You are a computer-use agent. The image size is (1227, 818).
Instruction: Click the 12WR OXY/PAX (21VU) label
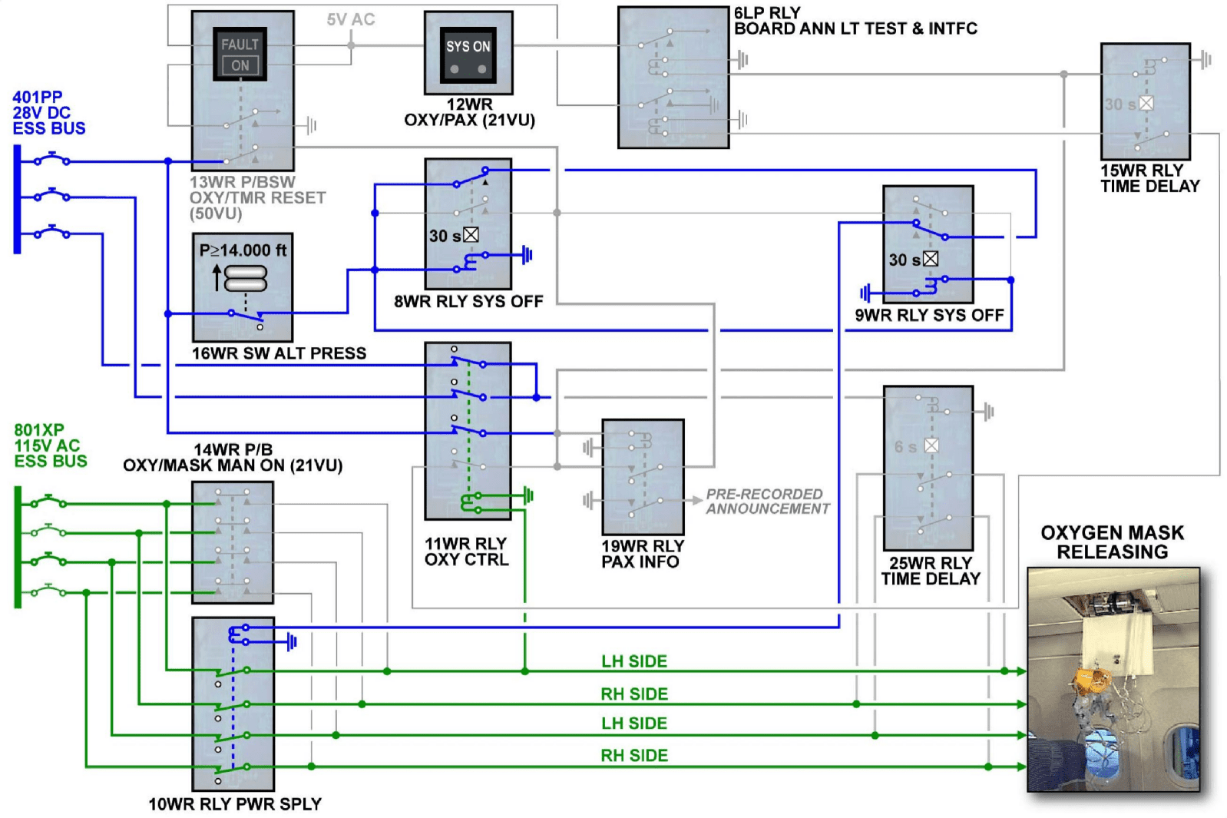pos(469,112)
